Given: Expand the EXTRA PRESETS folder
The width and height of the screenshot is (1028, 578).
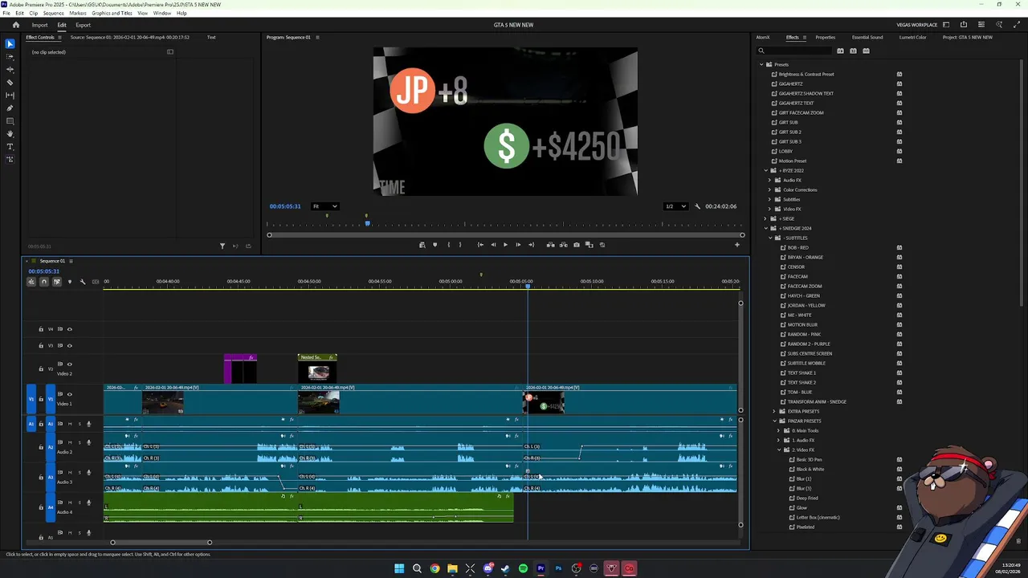Looking at the screenshot, I should coord(774,411).
